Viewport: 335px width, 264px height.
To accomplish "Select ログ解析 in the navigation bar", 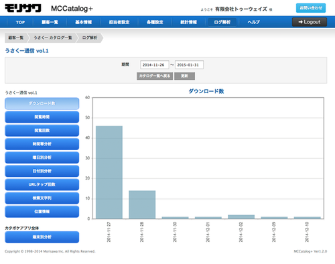I will tap(222, 22).
